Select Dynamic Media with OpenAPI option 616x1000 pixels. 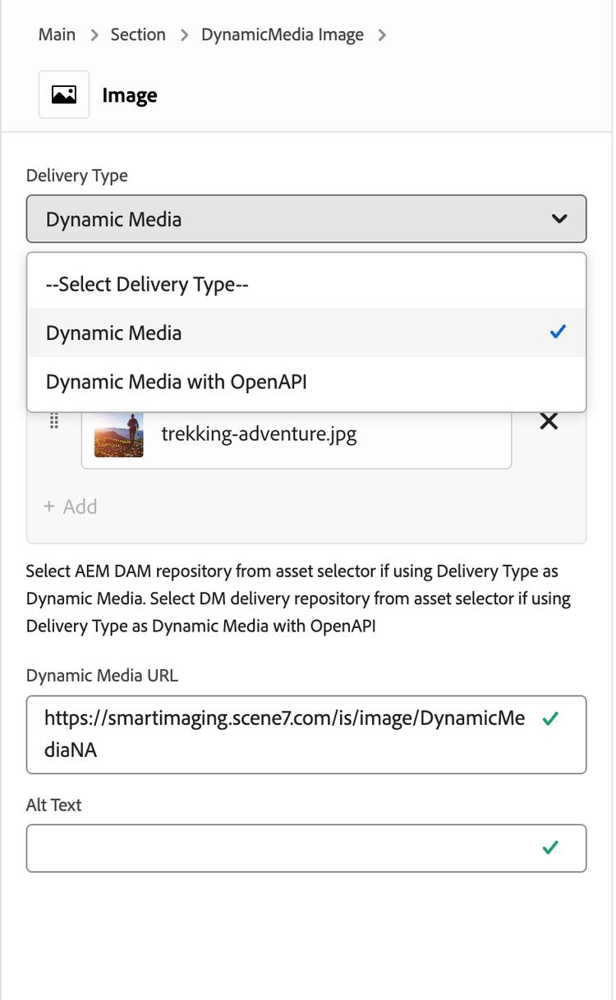tap(177, 382)
